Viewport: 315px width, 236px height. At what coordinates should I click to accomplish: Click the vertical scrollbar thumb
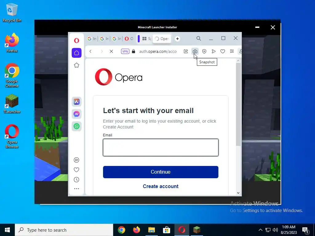point(238,104)
